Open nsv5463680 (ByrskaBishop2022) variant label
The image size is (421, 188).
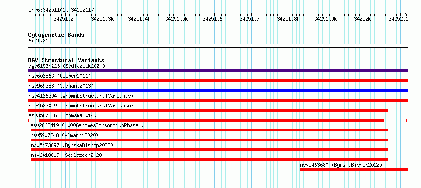341,165
